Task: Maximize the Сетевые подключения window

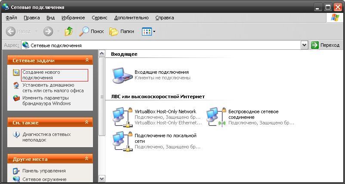Action: pyautogui.click(x=328, y=7)
